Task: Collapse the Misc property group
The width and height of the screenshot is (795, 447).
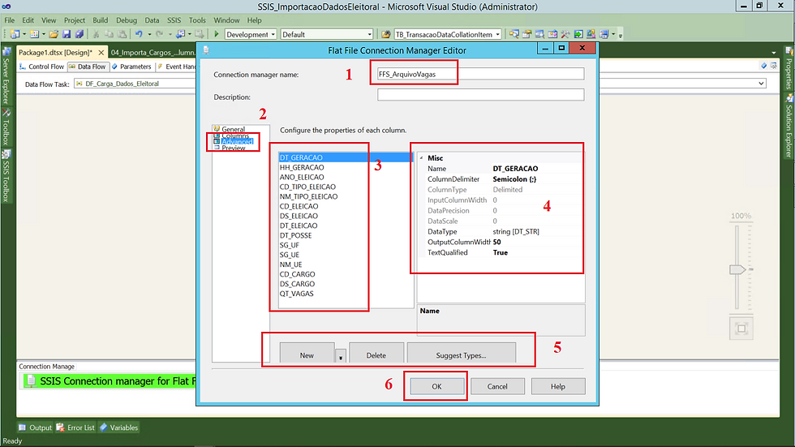Action: (x=421, y=158)
